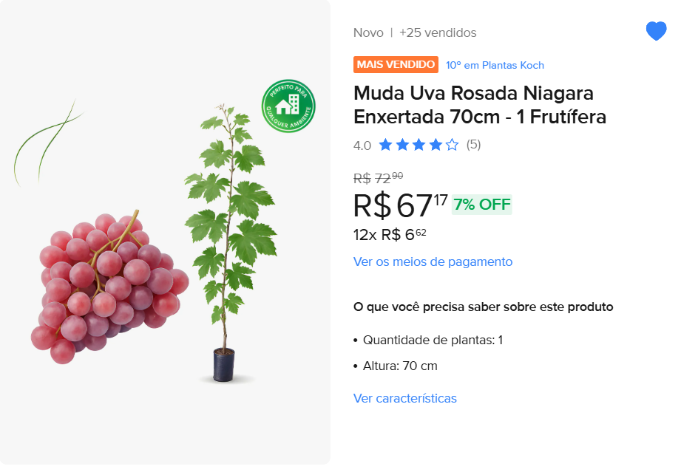The image size is (681, 472).
Task: Click the green '7% OFF' discount tag
Action: tap(481, 205)
